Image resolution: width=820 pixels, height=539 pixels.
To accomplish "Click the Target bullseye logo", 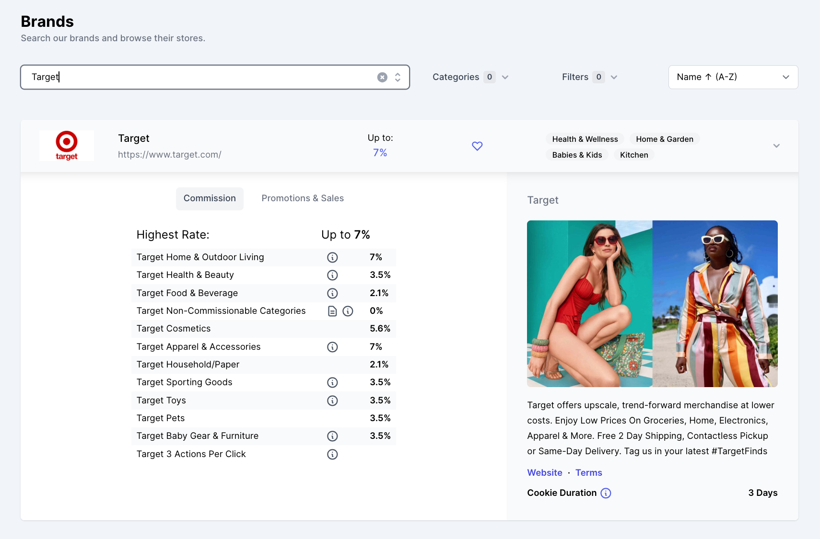I will pos(67,146).
